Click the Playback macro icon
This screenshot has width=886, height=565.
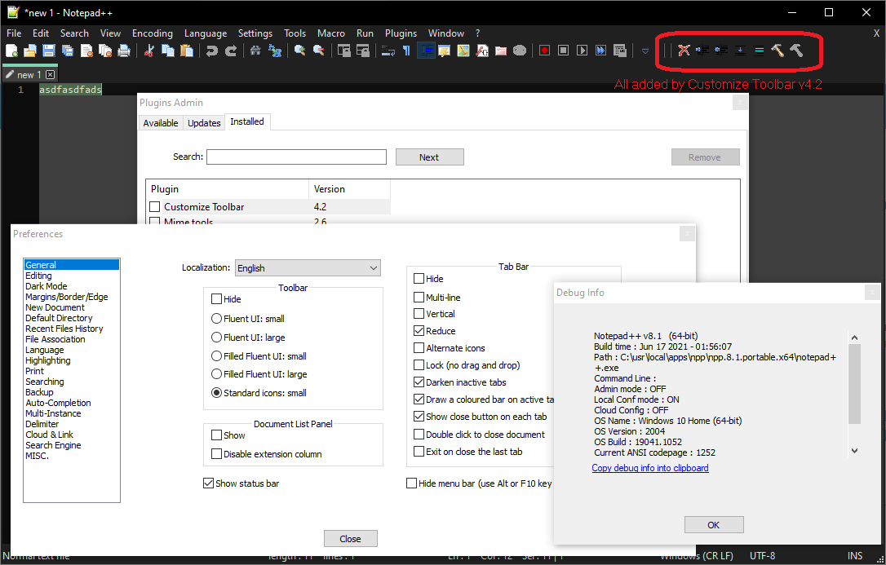(582, 51)
